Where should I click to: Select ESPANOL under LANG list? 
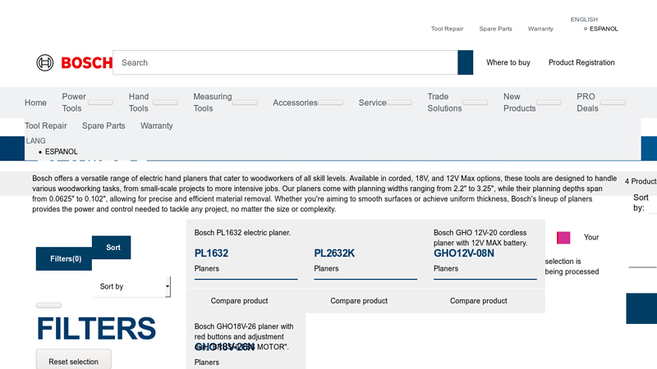(x=61, y=152)
